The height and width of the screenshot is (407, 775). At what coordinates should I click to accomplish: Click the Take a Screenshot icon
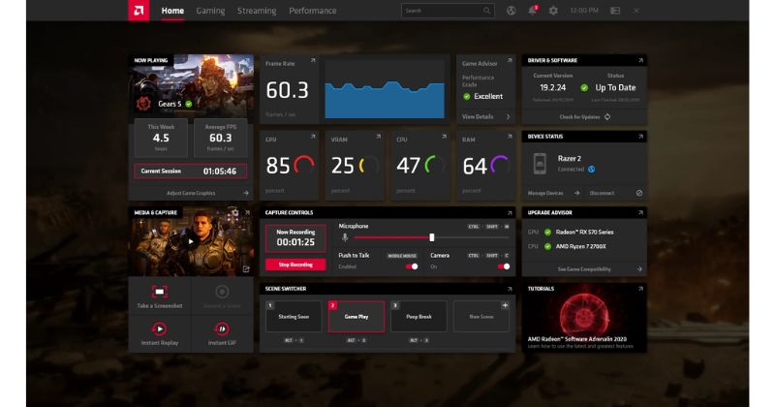(160, 292)
